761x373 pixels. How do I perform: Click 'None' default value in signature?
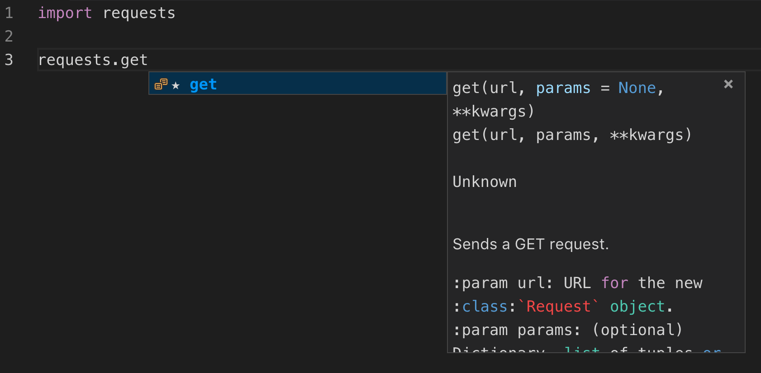pyautogui.click(x=637, y=88)
